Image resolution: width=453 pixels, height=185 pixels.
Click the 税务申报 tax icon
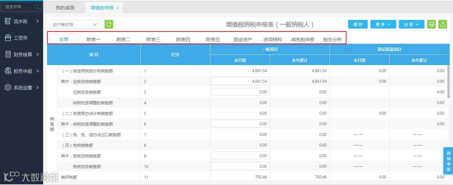coord(8,71)
